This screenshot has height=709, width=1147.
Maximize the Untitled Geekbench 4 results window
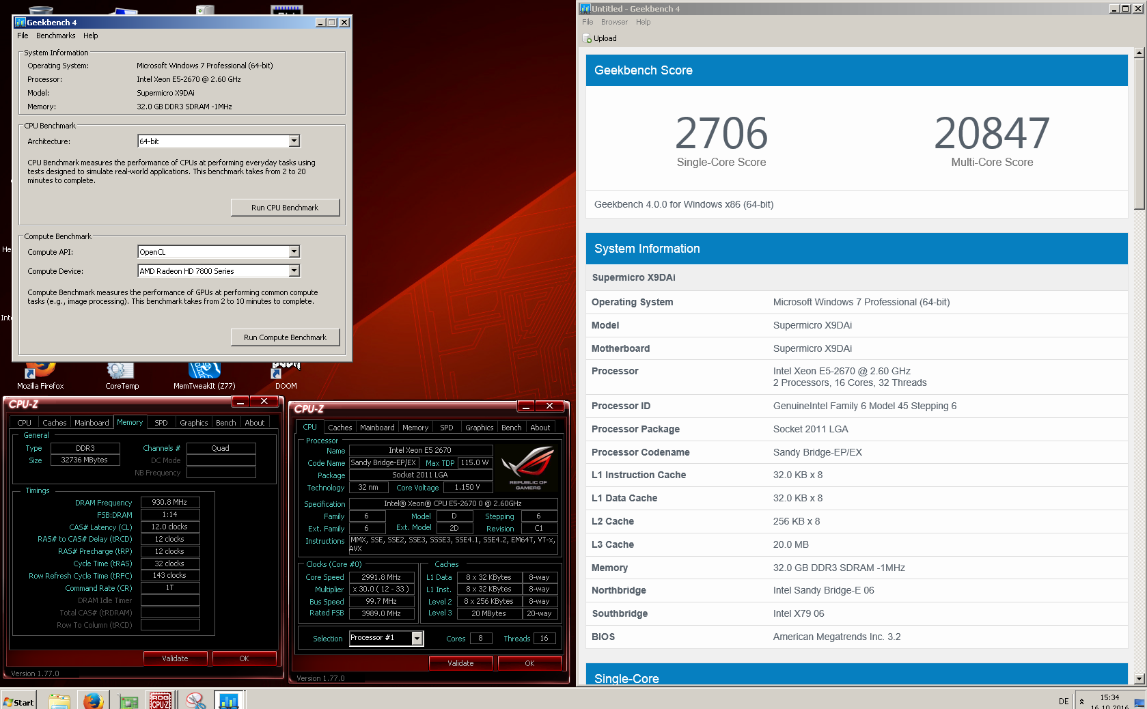(x=1126, y=9)
